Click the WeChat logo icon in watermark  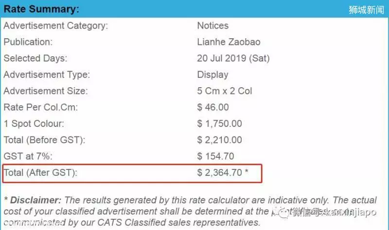[x=283, y=213]
